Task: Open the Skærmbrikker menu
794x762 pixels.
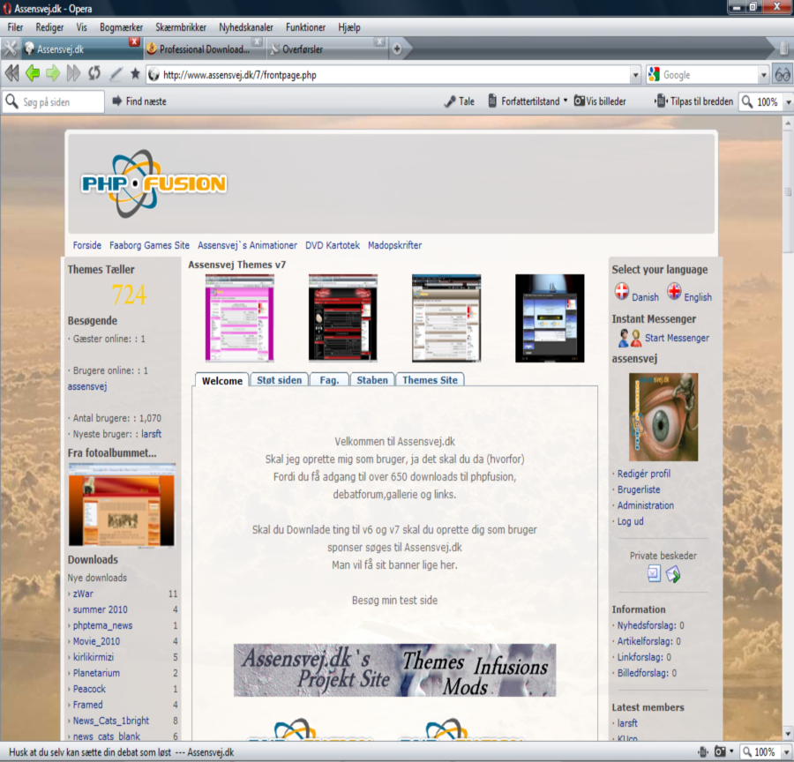Action: tap(181, 27)
